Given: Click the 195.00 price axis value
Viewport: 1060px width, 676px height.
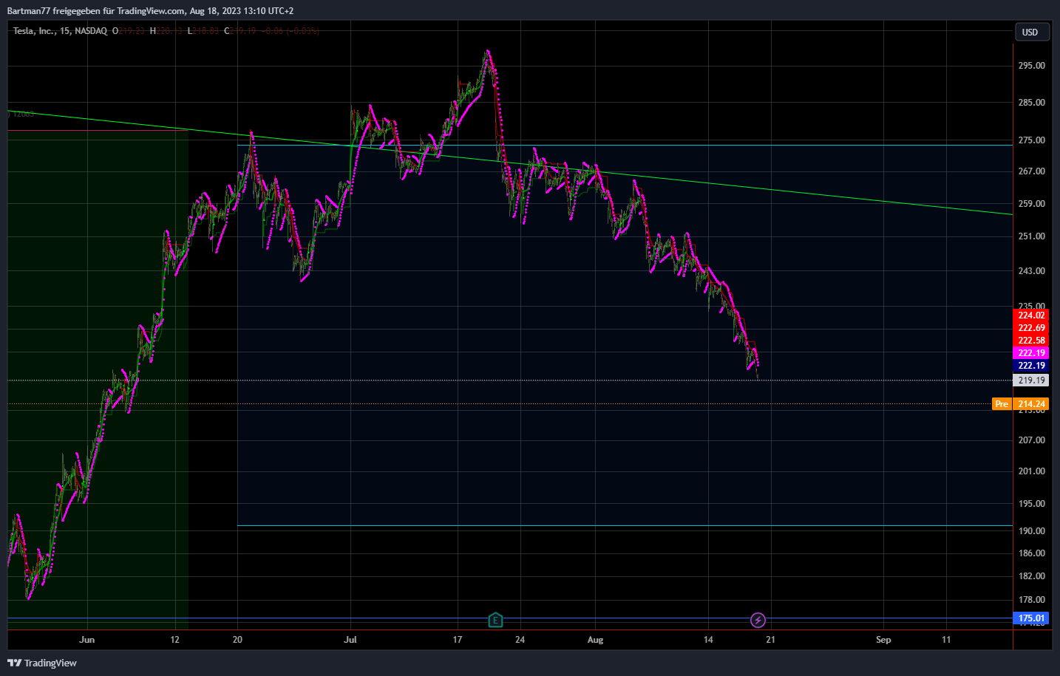Looking at the screenshot, I should tap(1031, 504).
